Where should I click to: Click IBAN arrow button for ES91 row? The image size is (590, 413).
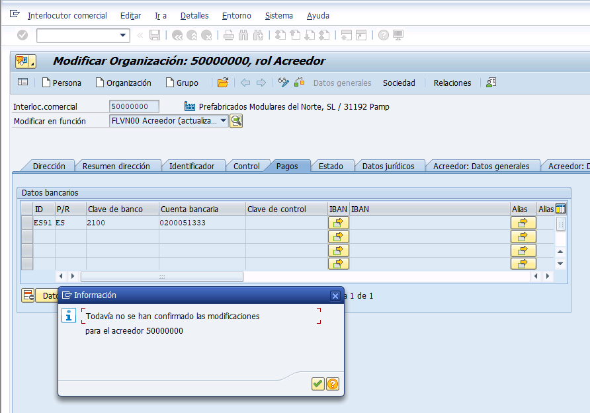click(339, 223)
